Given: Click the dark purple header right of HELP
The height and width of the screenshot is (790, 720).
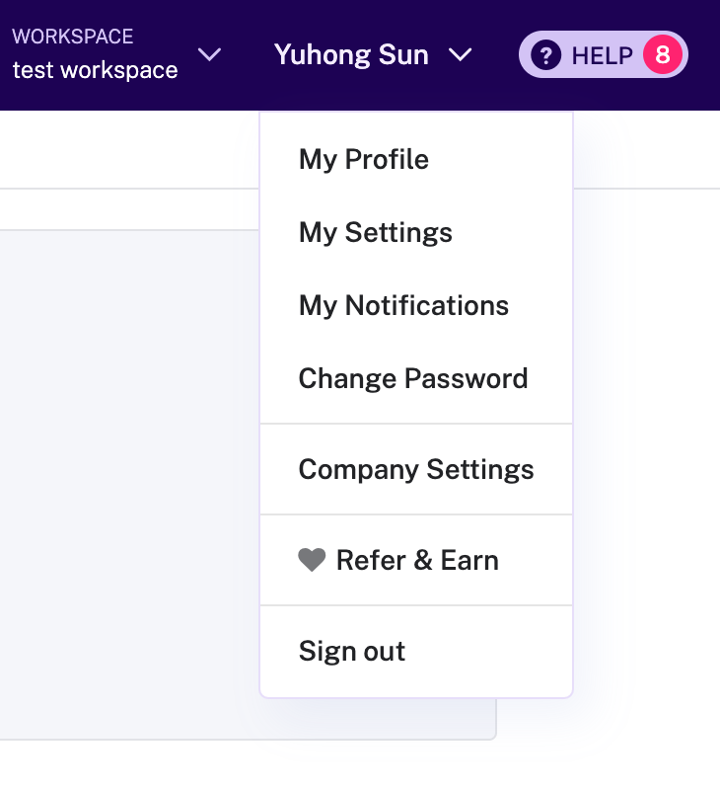Looking at the screenshot, I should click(x=704, y=55).
